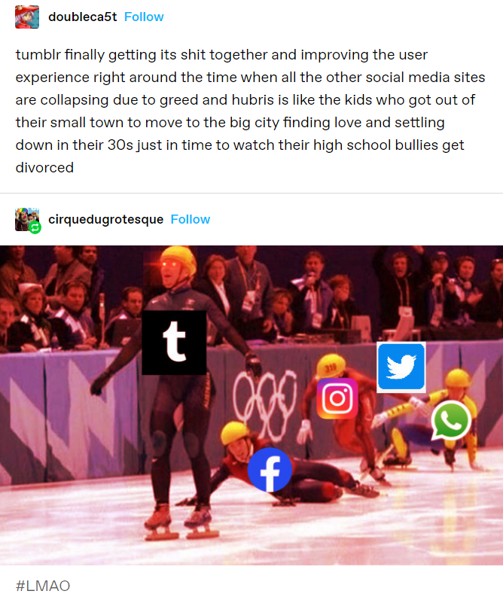Open cirquedugrotesque's avatar picture
Viewport: 503px width, 594px height.
coord(27,219)
